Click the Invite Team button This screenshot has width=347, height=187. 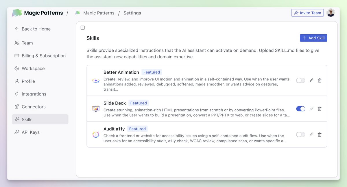307,13
